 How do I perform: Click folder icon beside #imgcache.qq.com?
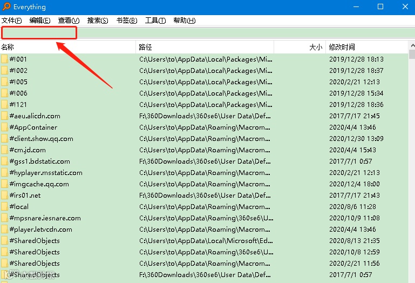pos(4,184)
